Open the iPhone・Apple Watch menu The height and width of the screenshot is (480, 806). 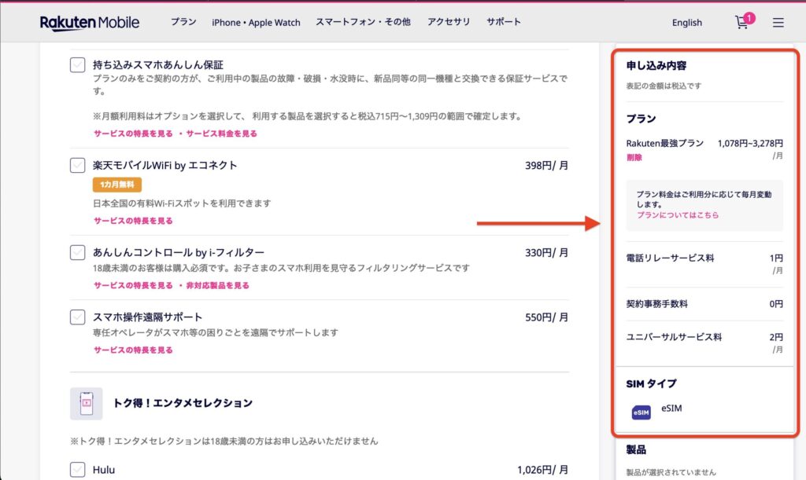point(256,23)
